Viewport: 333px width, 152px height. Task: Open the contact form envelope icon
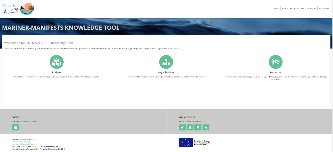click(16, 128)
